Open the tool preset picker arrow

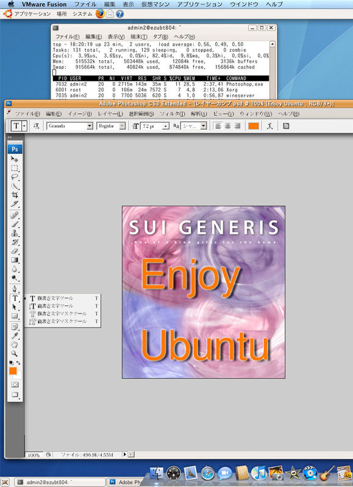click(x=24, y=126)
